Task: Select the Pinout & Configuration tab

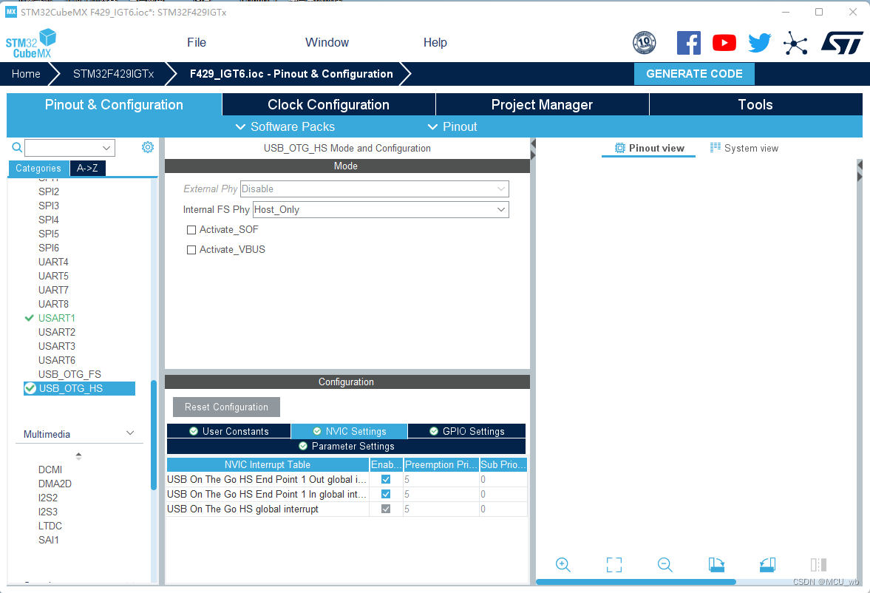Action: coord(114,104)
